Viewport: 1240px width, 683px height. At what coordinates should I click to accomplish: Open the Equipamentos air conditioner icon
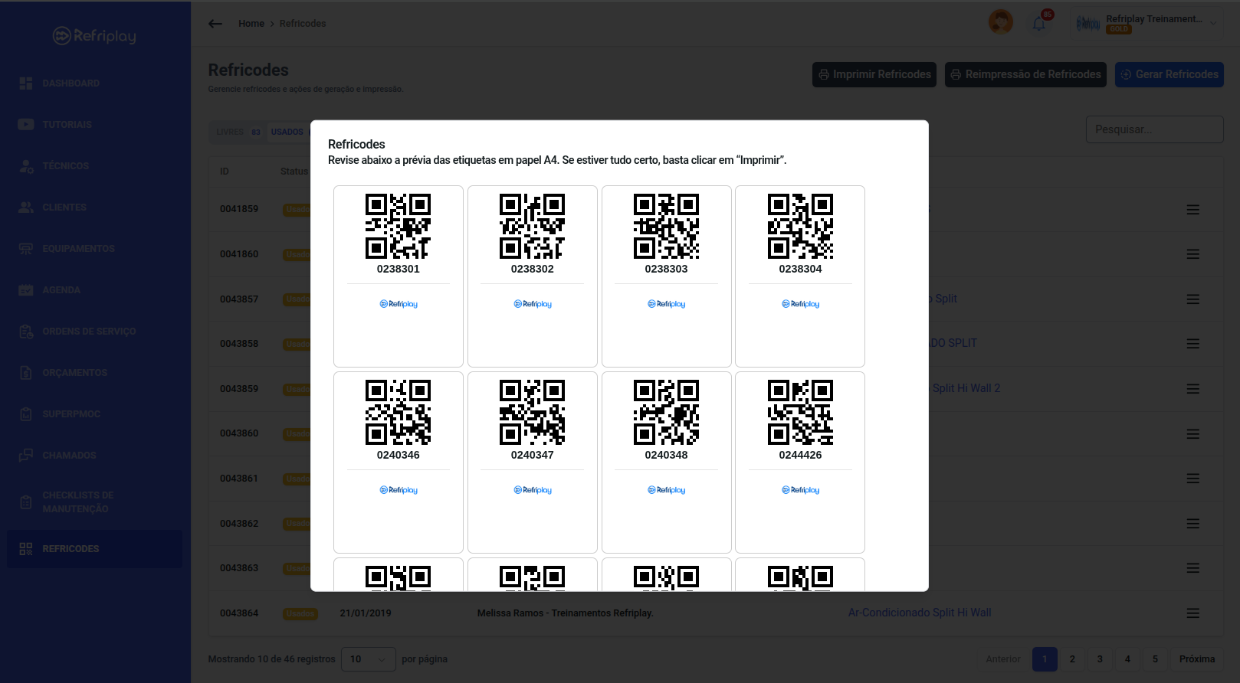[26, 249]
